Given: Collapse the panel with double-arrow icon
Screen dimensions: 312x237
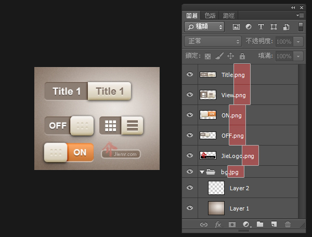Looking at the screenshot, I should pos(293,8).
